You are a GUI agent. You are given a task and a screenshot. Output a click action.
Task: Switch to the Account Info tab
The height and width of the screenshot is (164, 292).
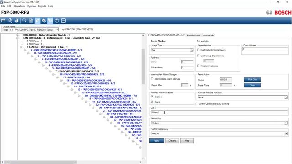208,36
